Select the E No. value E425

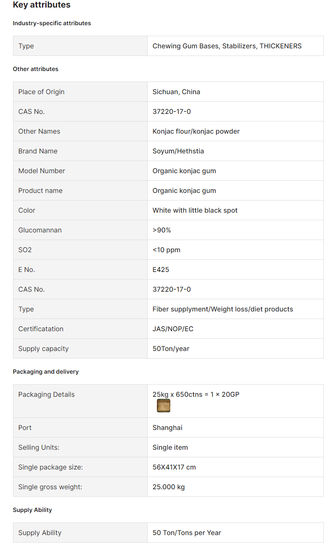161,269
